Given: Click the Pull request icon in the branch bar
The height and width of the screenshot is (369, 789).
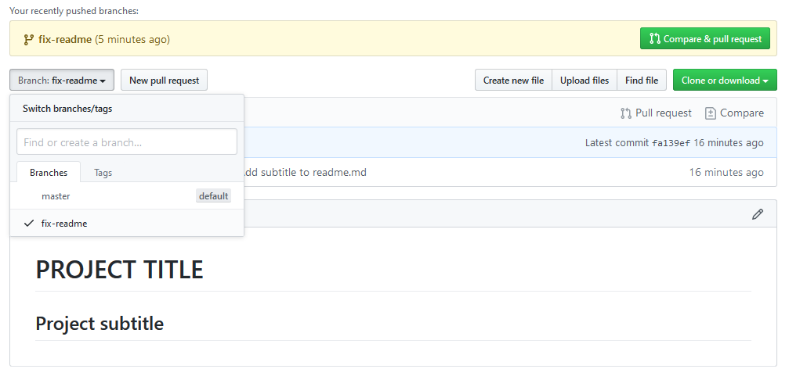Looking at the screenshot, I should tap(625, 113).
